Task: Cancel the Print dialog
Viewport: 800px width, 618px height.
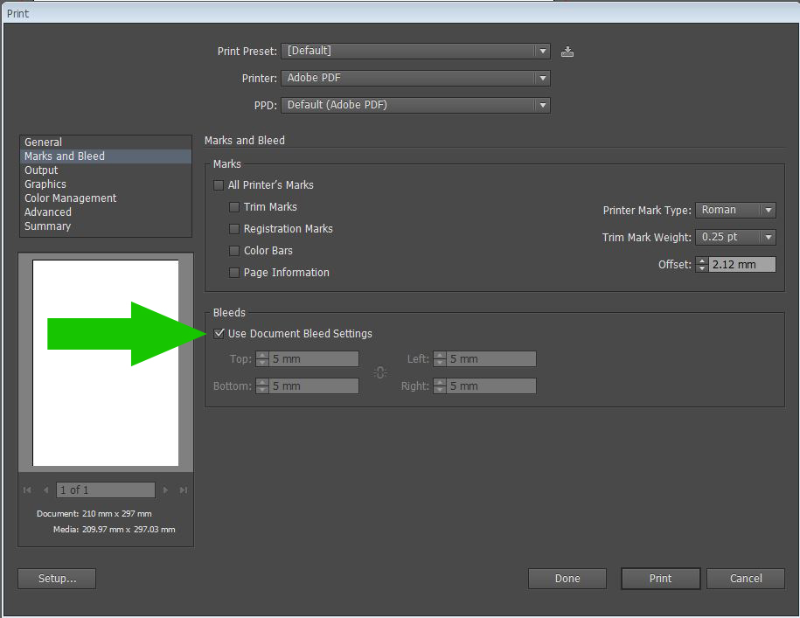Action: click(x=746, y=579)
